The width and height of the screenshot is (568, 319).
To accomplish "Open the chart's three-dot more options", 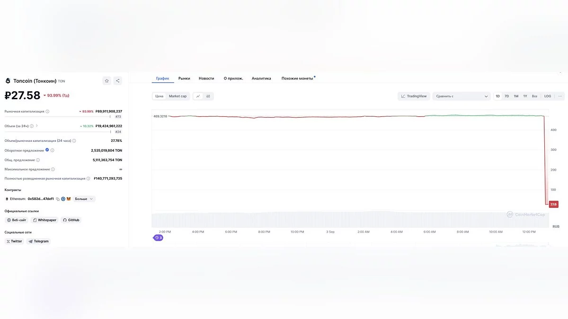I will click(x=560, y=96).
